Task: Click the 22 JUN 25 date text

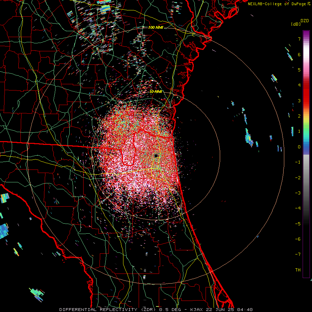Action: [220, 310]
